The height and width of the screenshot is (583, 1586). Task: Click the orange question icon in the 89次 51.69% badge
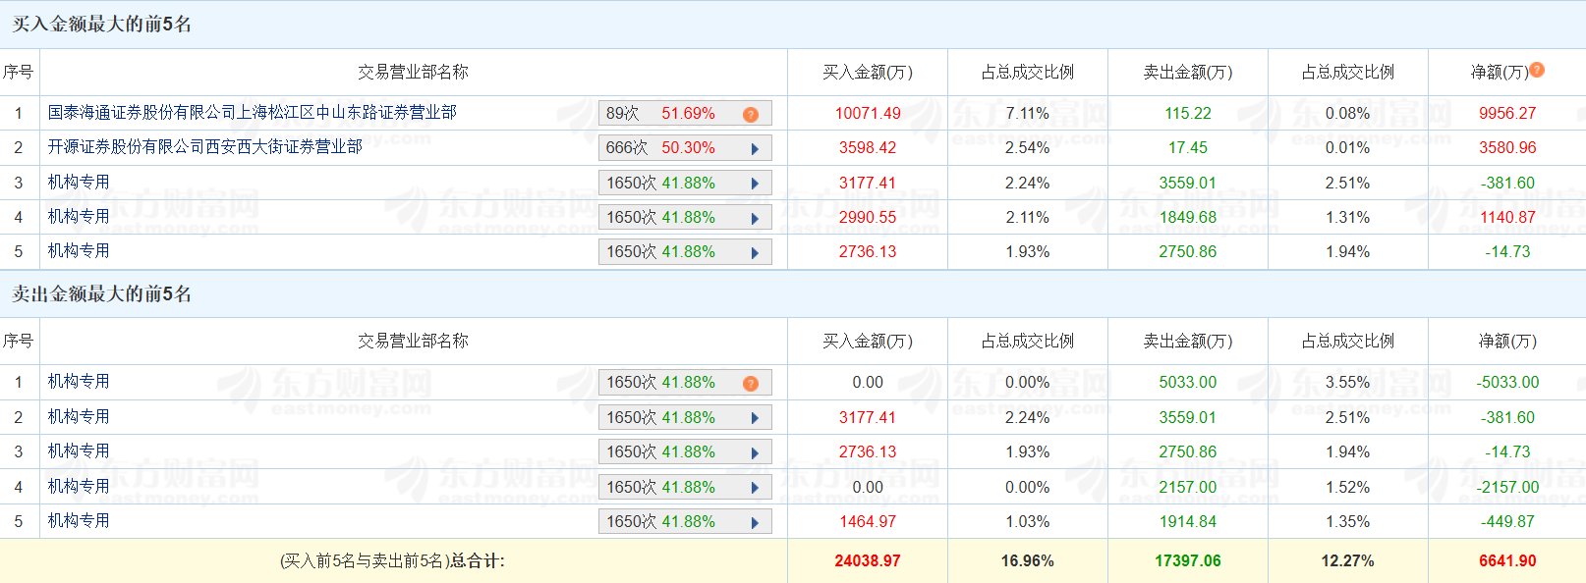click(x=751, y=114)
